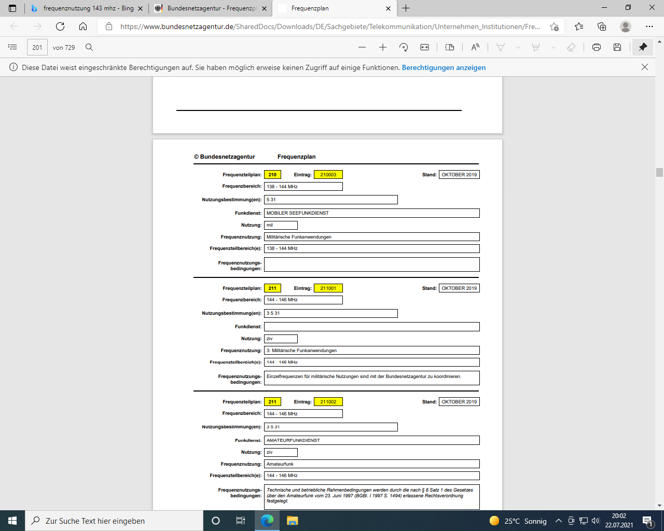The height and width of the screenshot is (531, 664).
Task: Save the PDF document
Action: pyautogui.click(x=617, y=47)
